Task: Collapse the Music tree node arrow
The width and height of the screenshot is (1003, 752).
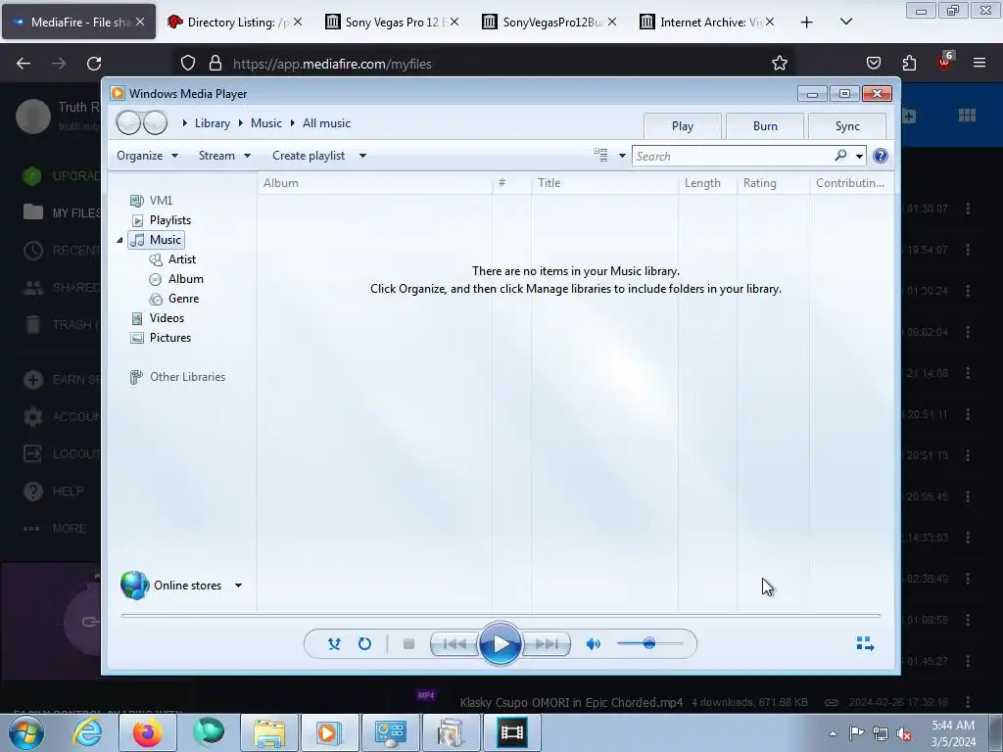Action: pos(119,241)
